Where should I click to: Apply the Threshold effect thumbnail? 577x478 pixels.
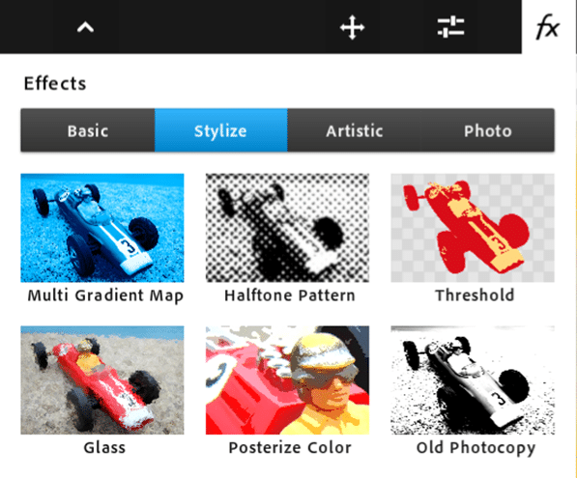[x=473, y=228]
